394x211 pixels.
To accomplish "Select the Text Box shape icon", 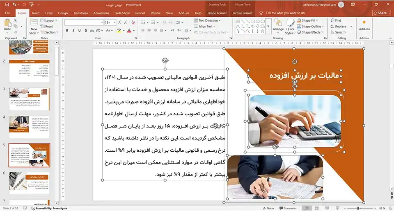I will [238, 21].
